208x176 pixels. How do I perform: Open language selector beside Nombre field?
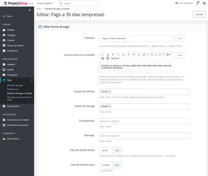(180, 38)
